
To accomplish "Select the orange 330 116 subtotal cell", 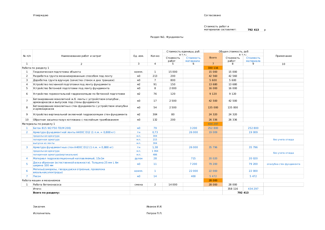I will click(x=213, y=68).
